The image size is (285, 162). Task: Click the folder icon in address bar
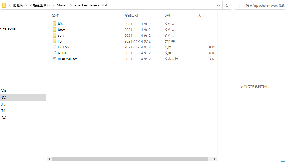[x=4, y=6]
